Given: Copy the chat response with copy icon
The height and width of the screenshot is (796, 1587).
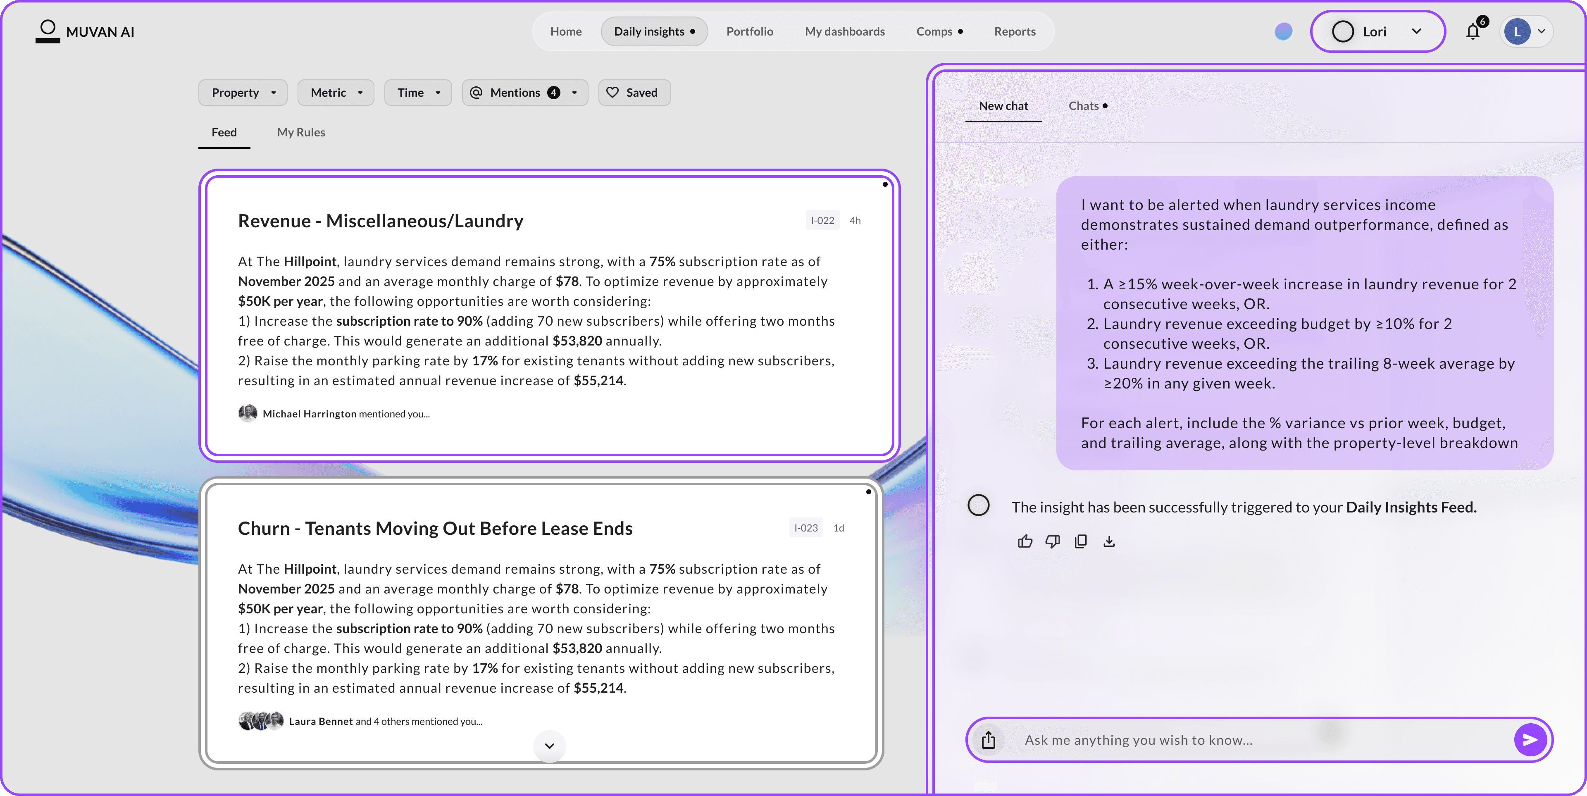Looking at the screenshot, I should point(1081,541).
